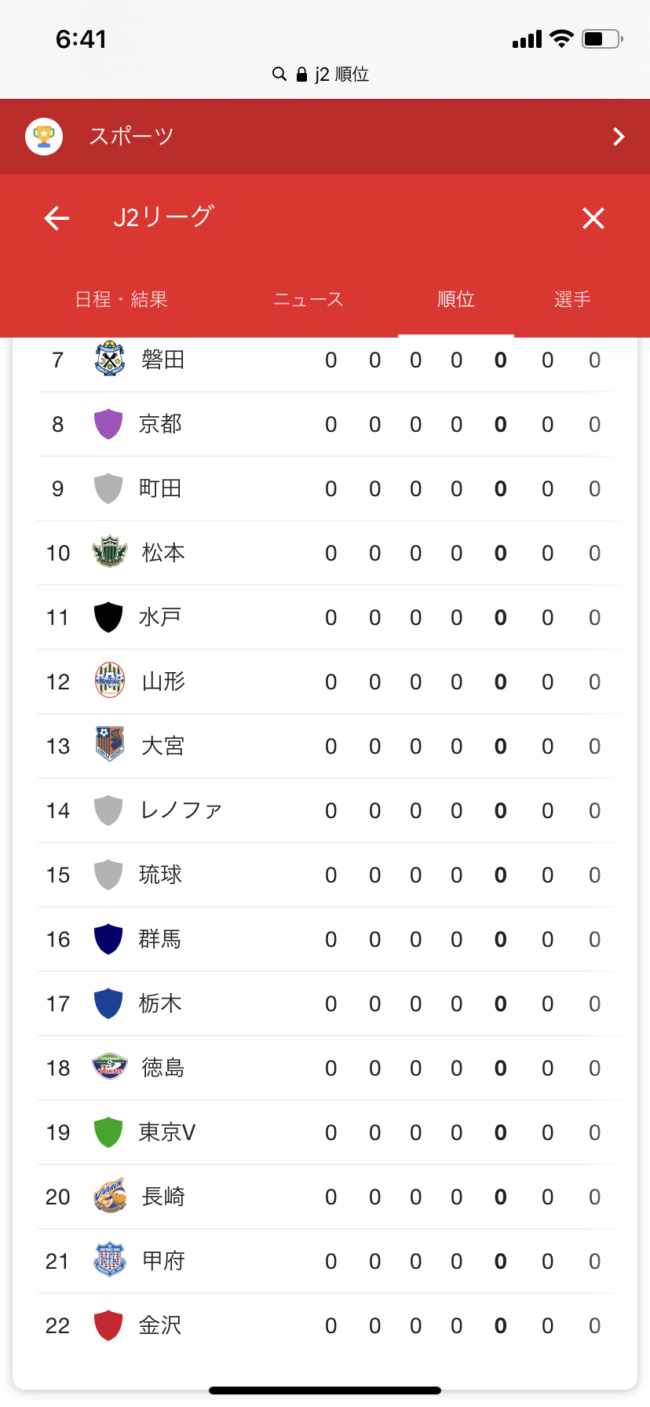Open the ニュース tab
Screen dimensions: 650x1407
pos(309,299)
